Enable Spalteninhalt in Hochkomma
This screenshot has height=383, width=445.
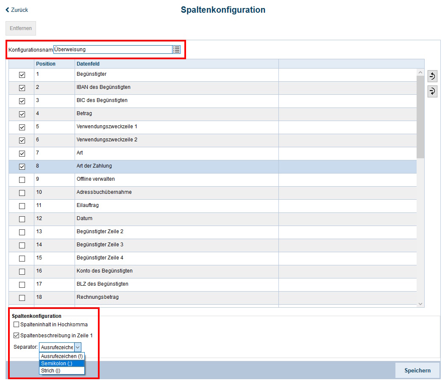pyautogui.click(x=17, y=325)
